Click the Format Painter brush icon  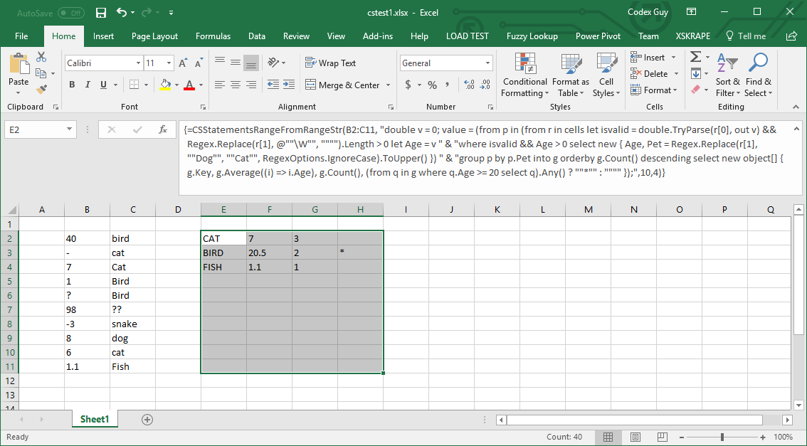(x=41, y=90)
